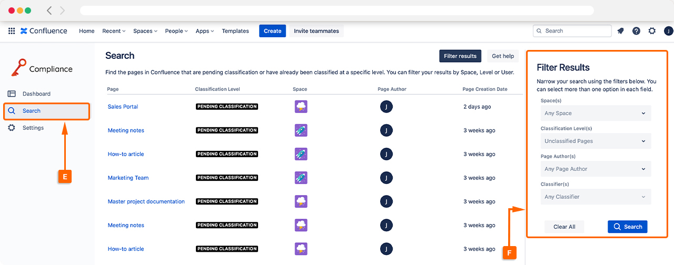Go back with the browser back arrow
The image size is (674, 265).
49,11
